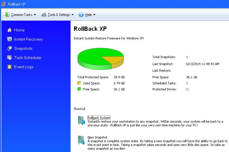229x152 pixels.
Task: Click the RollBack XP logo in title bar
Action: (3, 4)
